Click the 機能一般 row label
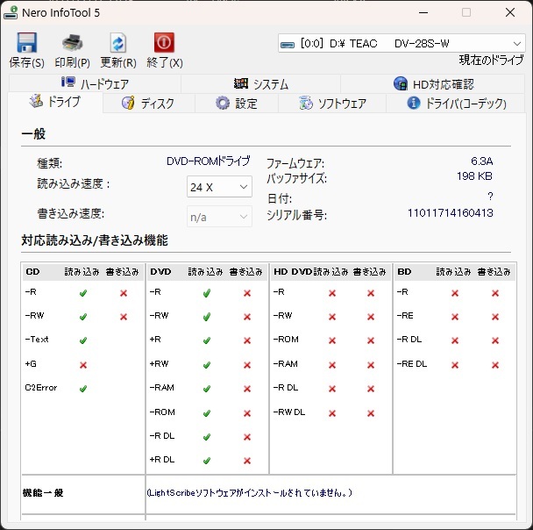The height and width of the screenshot is (530, 533). click(43, 492)
